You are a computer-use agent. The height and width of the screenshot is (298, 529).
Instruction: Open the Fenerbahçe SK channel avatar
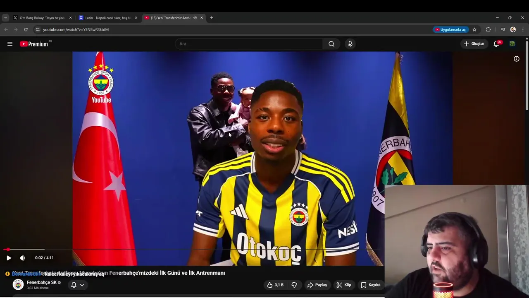pyautogui.click(x=18, y=285)
